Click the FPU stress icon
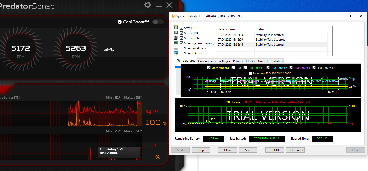Screen dimensions: 368x171 click(x=176, y=33)
